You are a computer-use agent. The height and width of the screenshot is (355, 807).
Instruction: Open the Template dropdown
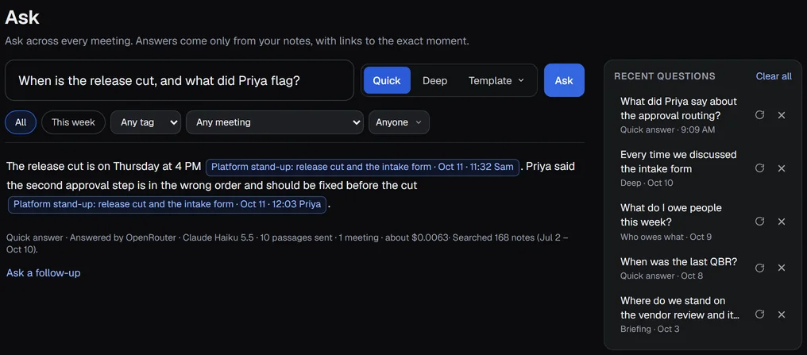pos(496,80)
